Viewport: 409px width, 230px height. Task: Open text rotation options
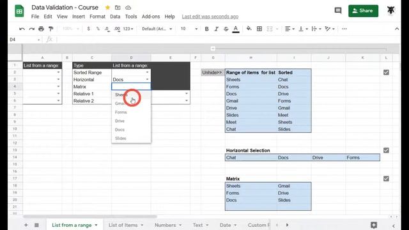(330, 29)
